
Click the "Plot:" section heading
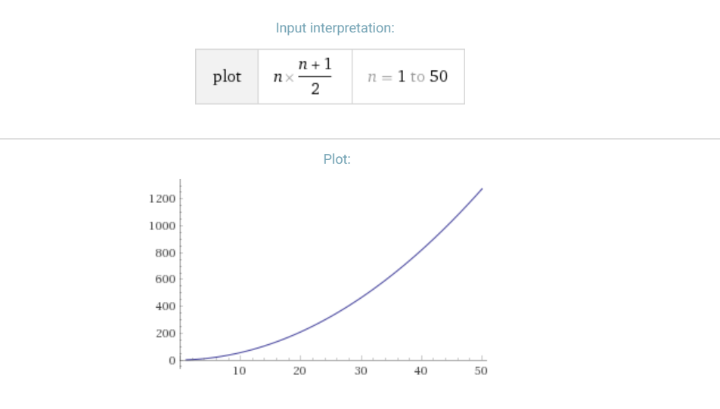(337, 159)
